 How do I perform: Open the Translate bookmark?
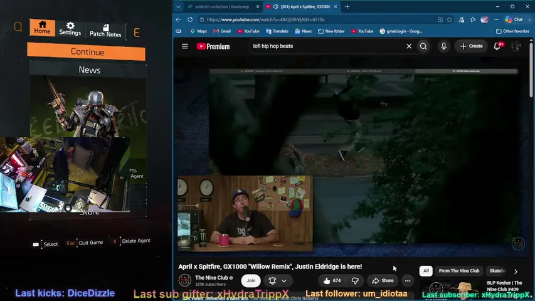(277, 31)
